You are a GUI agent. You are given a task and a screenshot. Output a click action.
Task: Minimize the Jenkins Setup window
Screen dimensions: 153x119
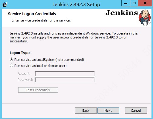(126, 3)
